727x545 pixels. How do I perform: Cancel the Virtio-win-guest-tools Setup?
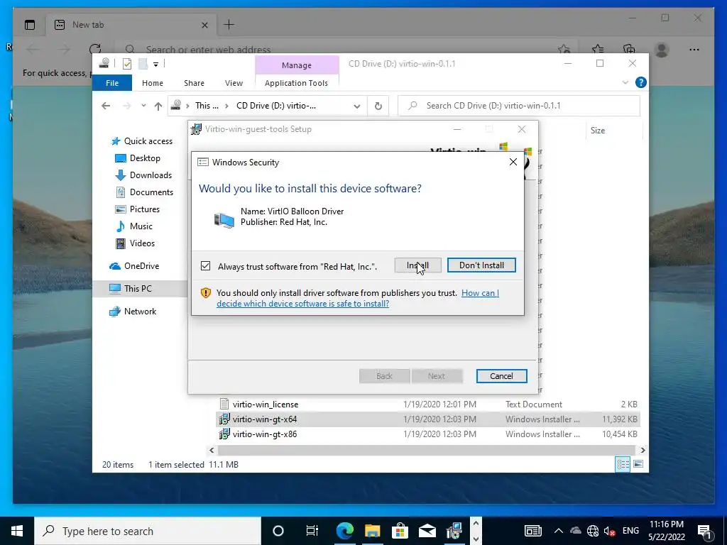(x=502, y=376)
